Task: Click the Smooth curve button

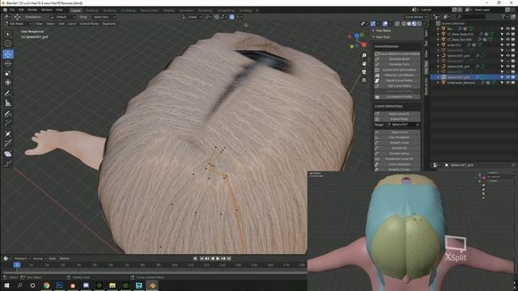Action: click(x=397, y=143)
